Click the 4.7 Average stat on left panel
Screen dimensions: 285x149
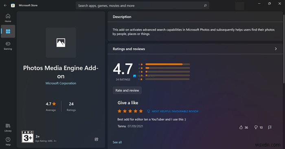(51, 106)
